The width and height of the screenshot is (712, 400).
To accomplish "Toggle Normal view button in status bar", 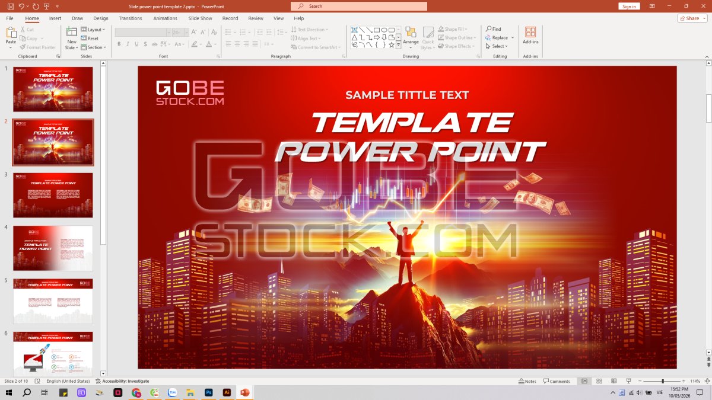I will [x=584, y=381].
